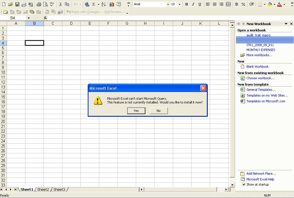Click the Help question mark toolbar icon
The height and width of the screenshot is (198, 294).
[x=119, y=4]
